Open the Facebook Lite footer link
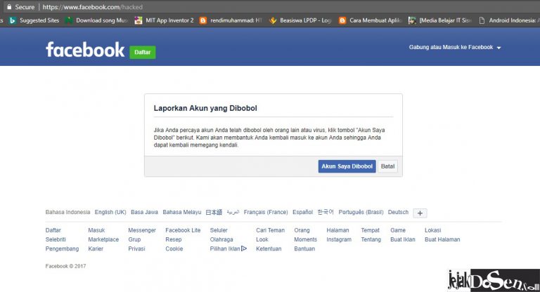This screenshot has width=540, height=292. click(183, 230)
